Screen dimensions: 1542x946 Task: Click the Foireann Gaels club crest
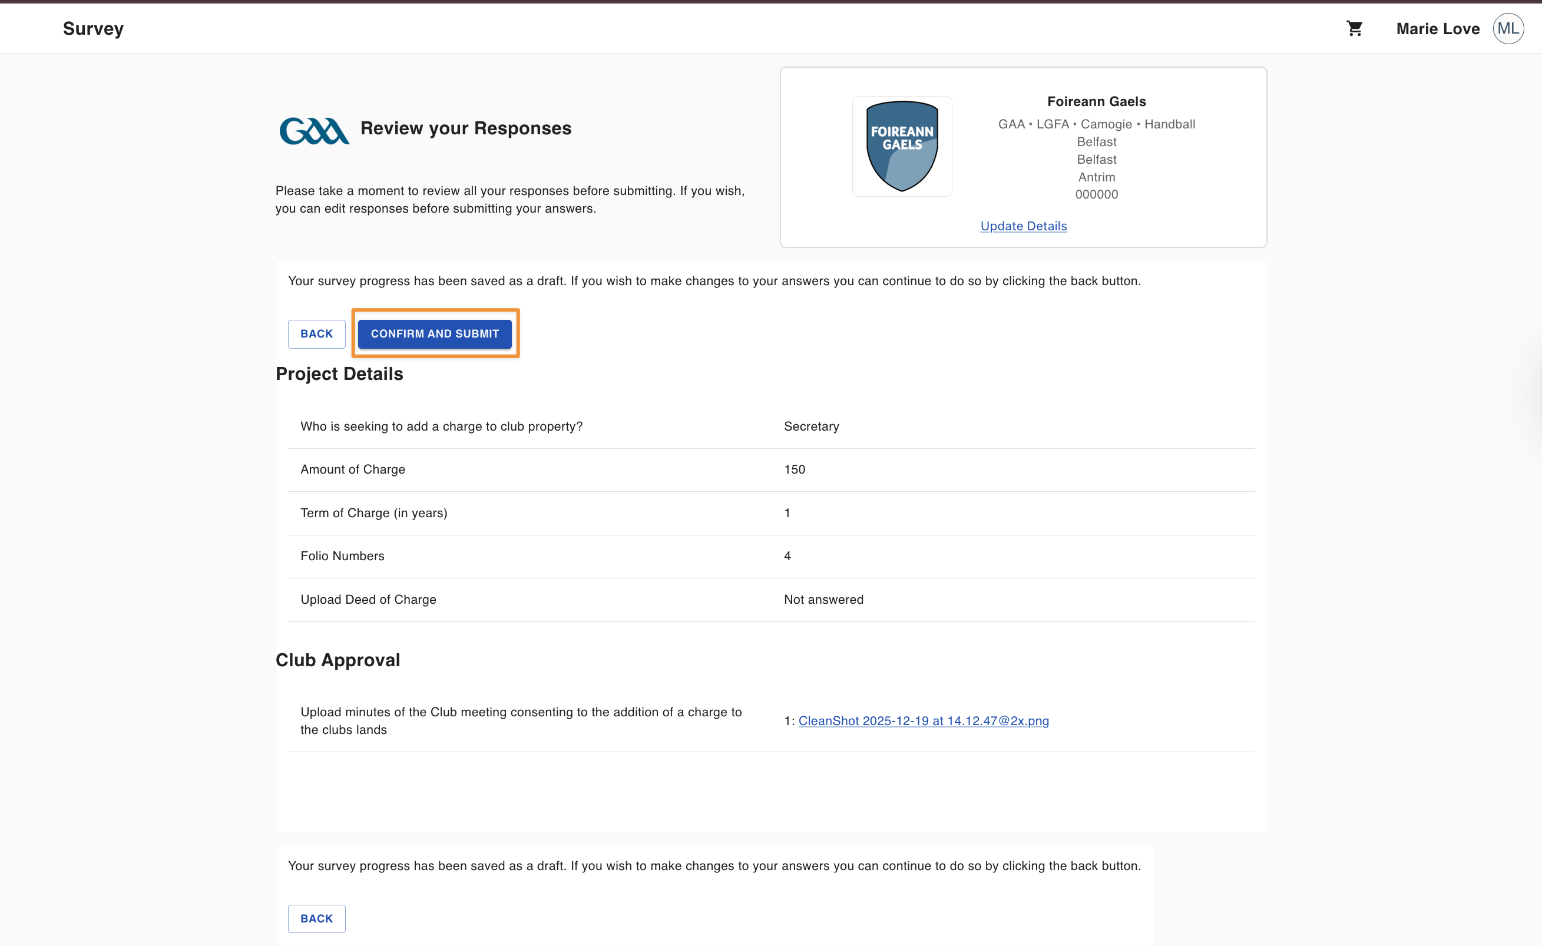(x=902, y=147)
